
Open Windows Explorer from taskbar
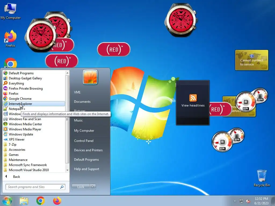[24, 201]
